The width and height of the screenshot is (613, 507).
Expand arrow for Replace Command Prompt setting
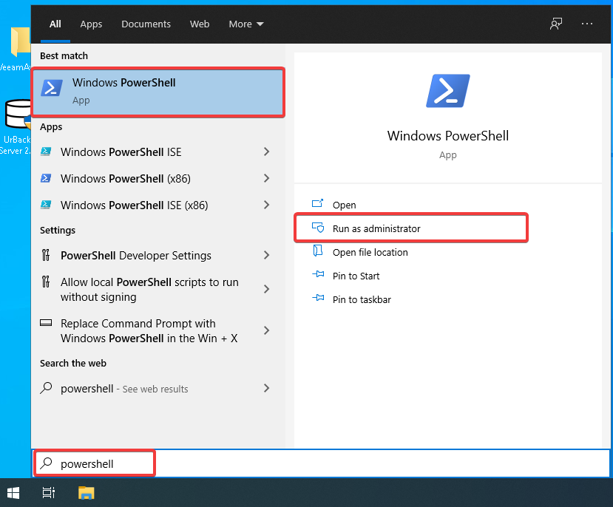[267, 331]
